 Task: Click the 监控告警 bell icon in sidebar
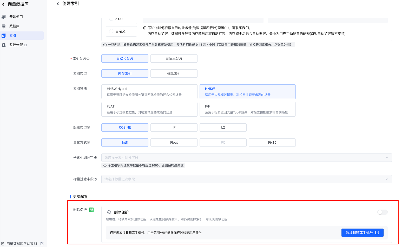[4, 45]
